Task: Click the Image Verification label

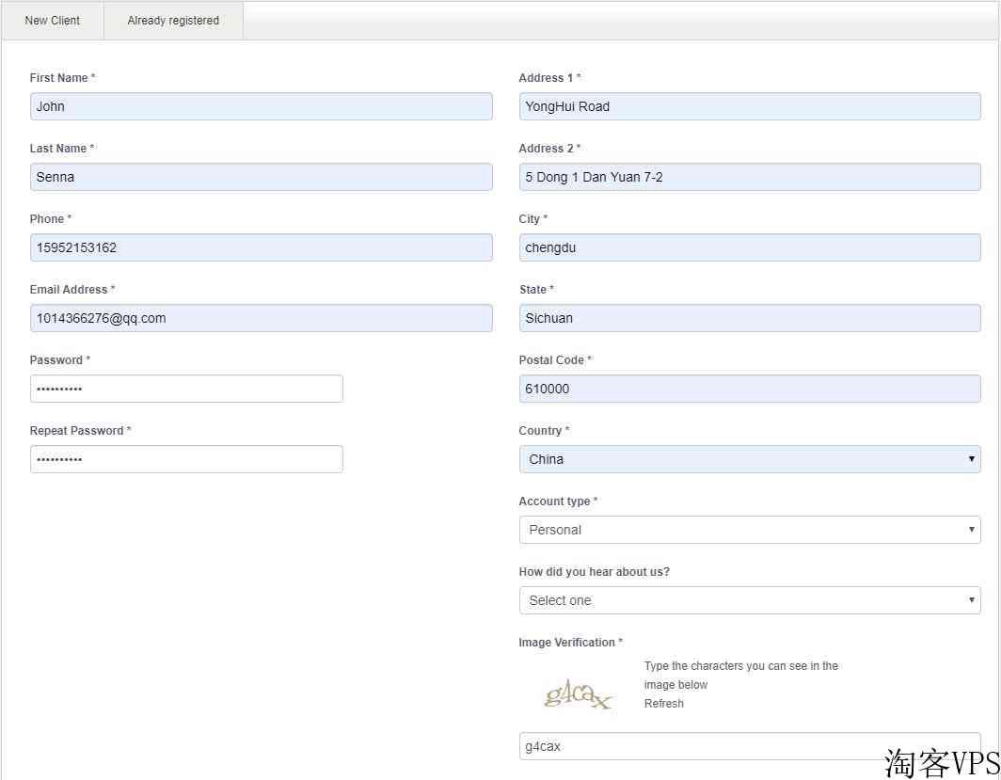Action: [x=571, y=642]
